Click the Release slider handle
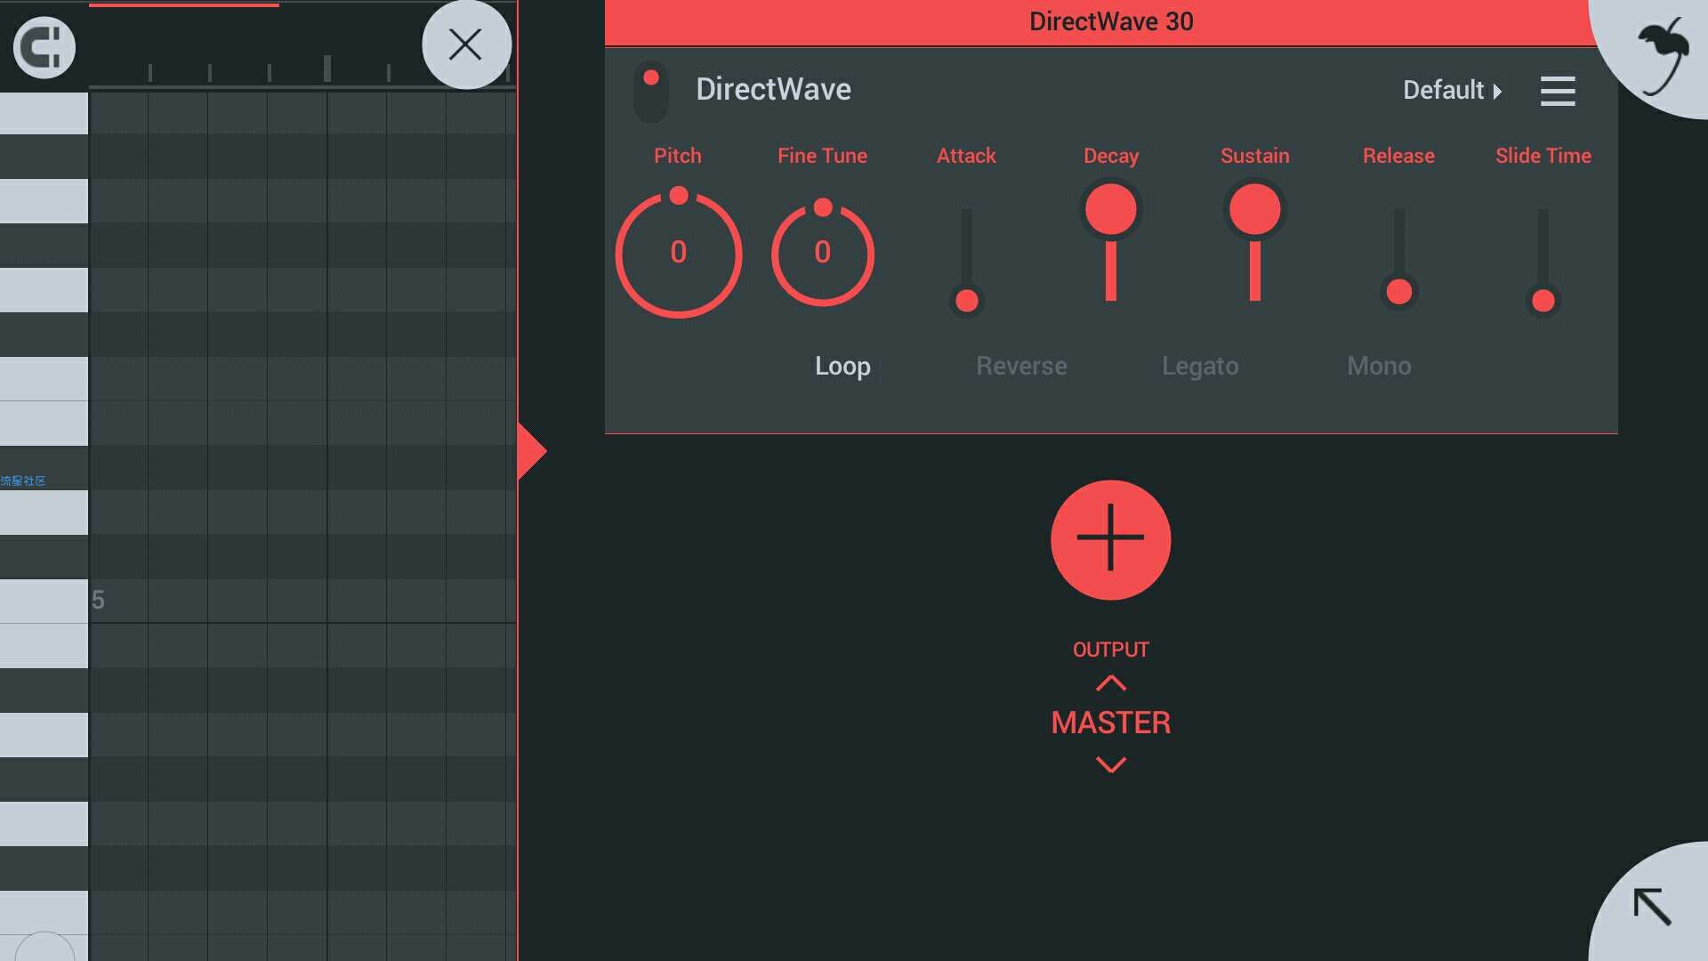The width and height of the screenshot is (1708, 961). [1399, 292]
